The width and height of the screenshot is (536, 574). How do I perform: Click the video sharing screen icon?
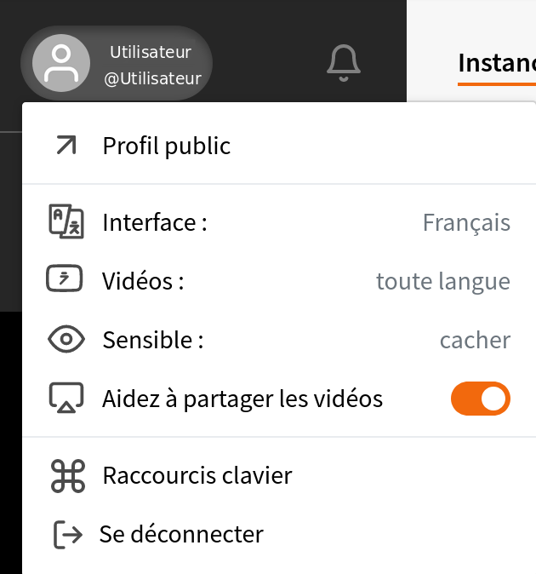point(66,399)
